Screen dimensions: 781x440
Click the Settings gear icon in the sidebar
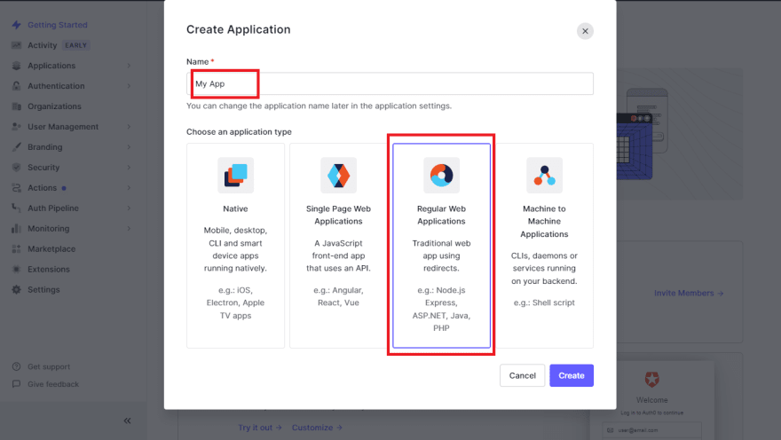click(17, 290)
